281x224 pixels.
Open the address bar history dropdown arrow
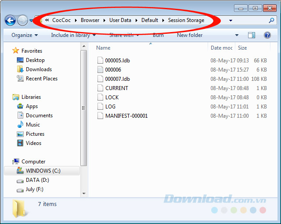[x=231, y=21]
